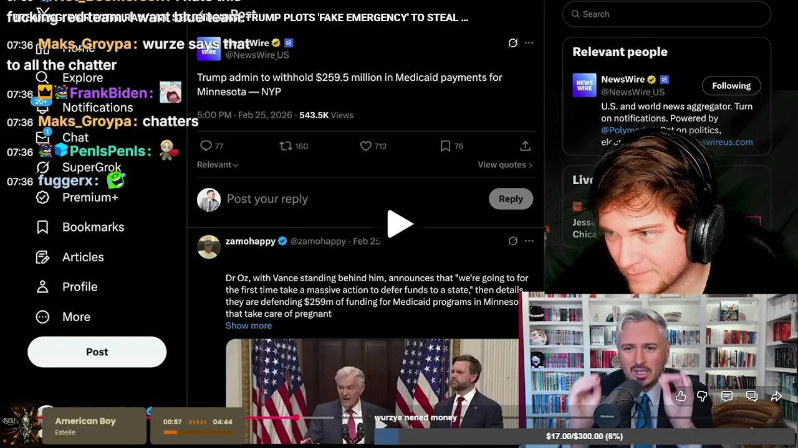
Task: Open Bookmarks in the sidebar
Action: [x=93, y=227]
